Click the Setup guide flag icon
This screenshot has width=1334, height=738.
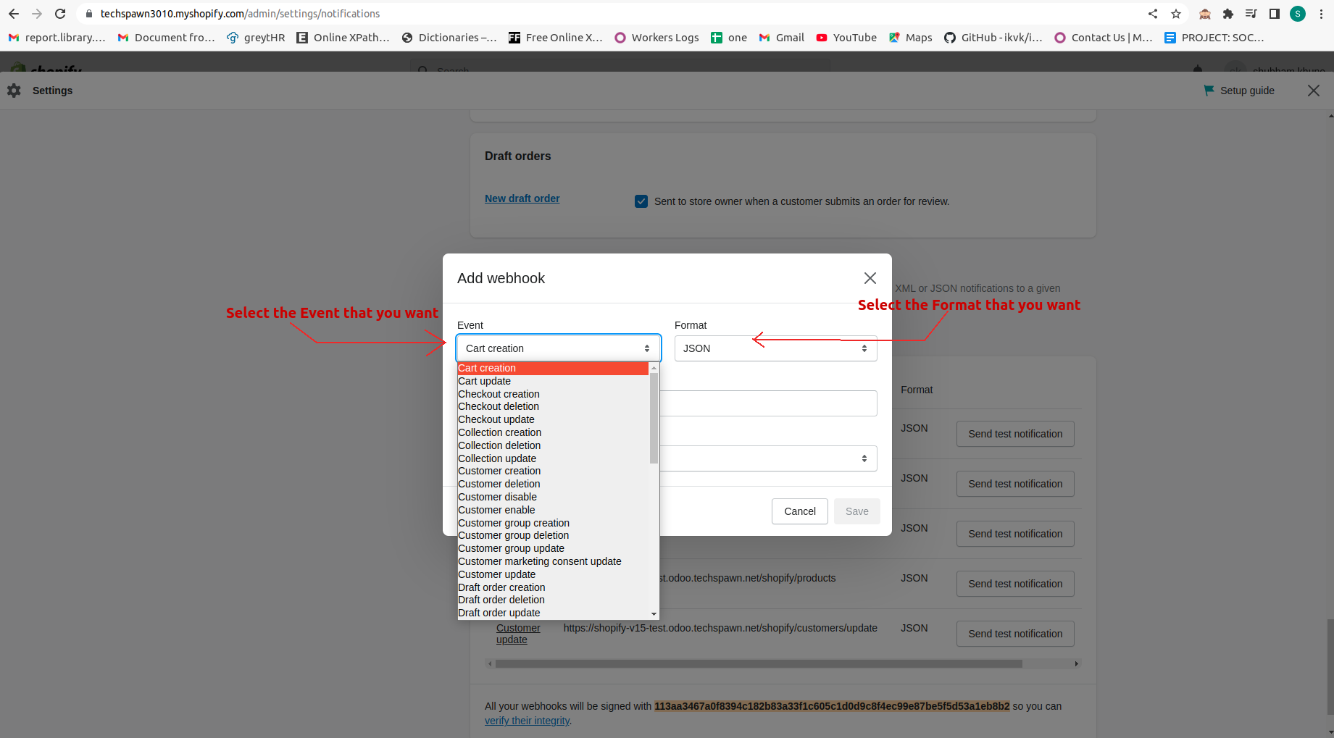(1208, 90)
